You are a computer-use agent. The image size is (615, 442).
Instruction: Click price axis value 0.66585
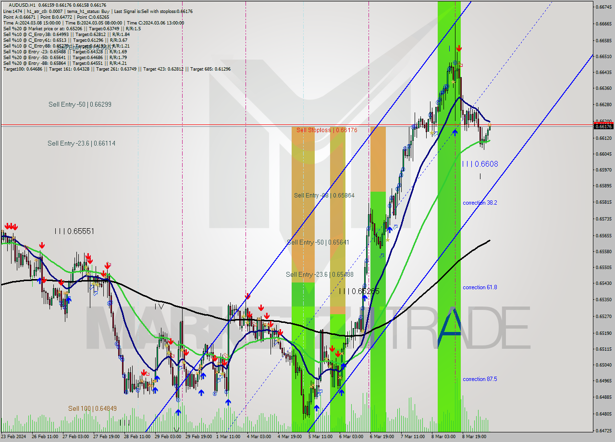click(603, 40)
